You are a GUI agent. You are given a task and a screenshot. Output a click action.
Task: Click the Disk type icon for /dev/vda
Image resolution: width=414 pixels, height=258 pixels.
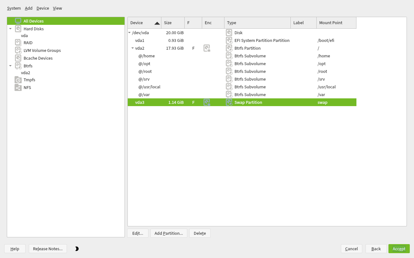click(229, 33)
